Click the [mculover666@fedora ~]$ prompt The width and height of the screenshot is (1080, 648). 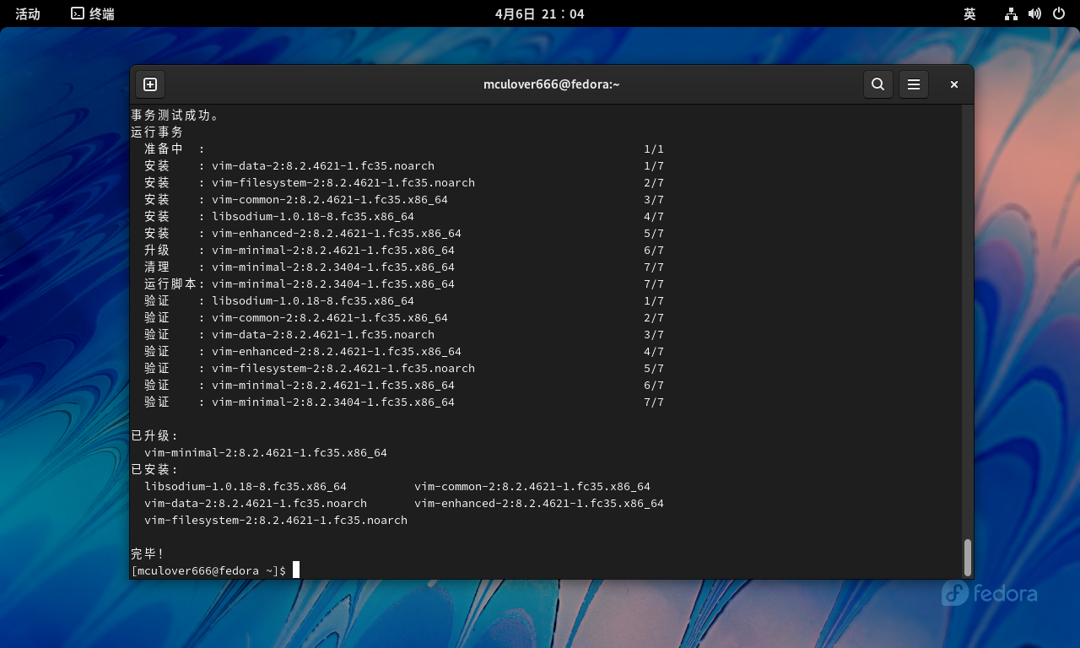click(208, 570)
